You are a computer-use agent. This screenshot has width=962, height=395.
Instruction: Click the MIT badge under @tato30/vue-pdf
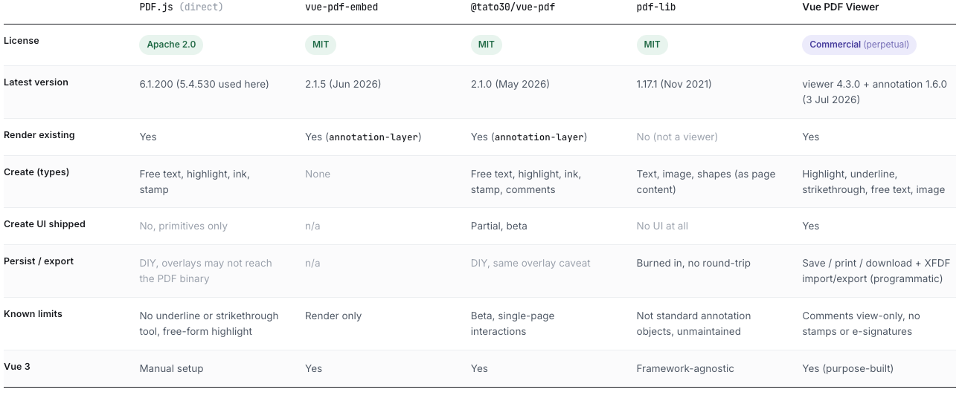[x=487, y=45]
